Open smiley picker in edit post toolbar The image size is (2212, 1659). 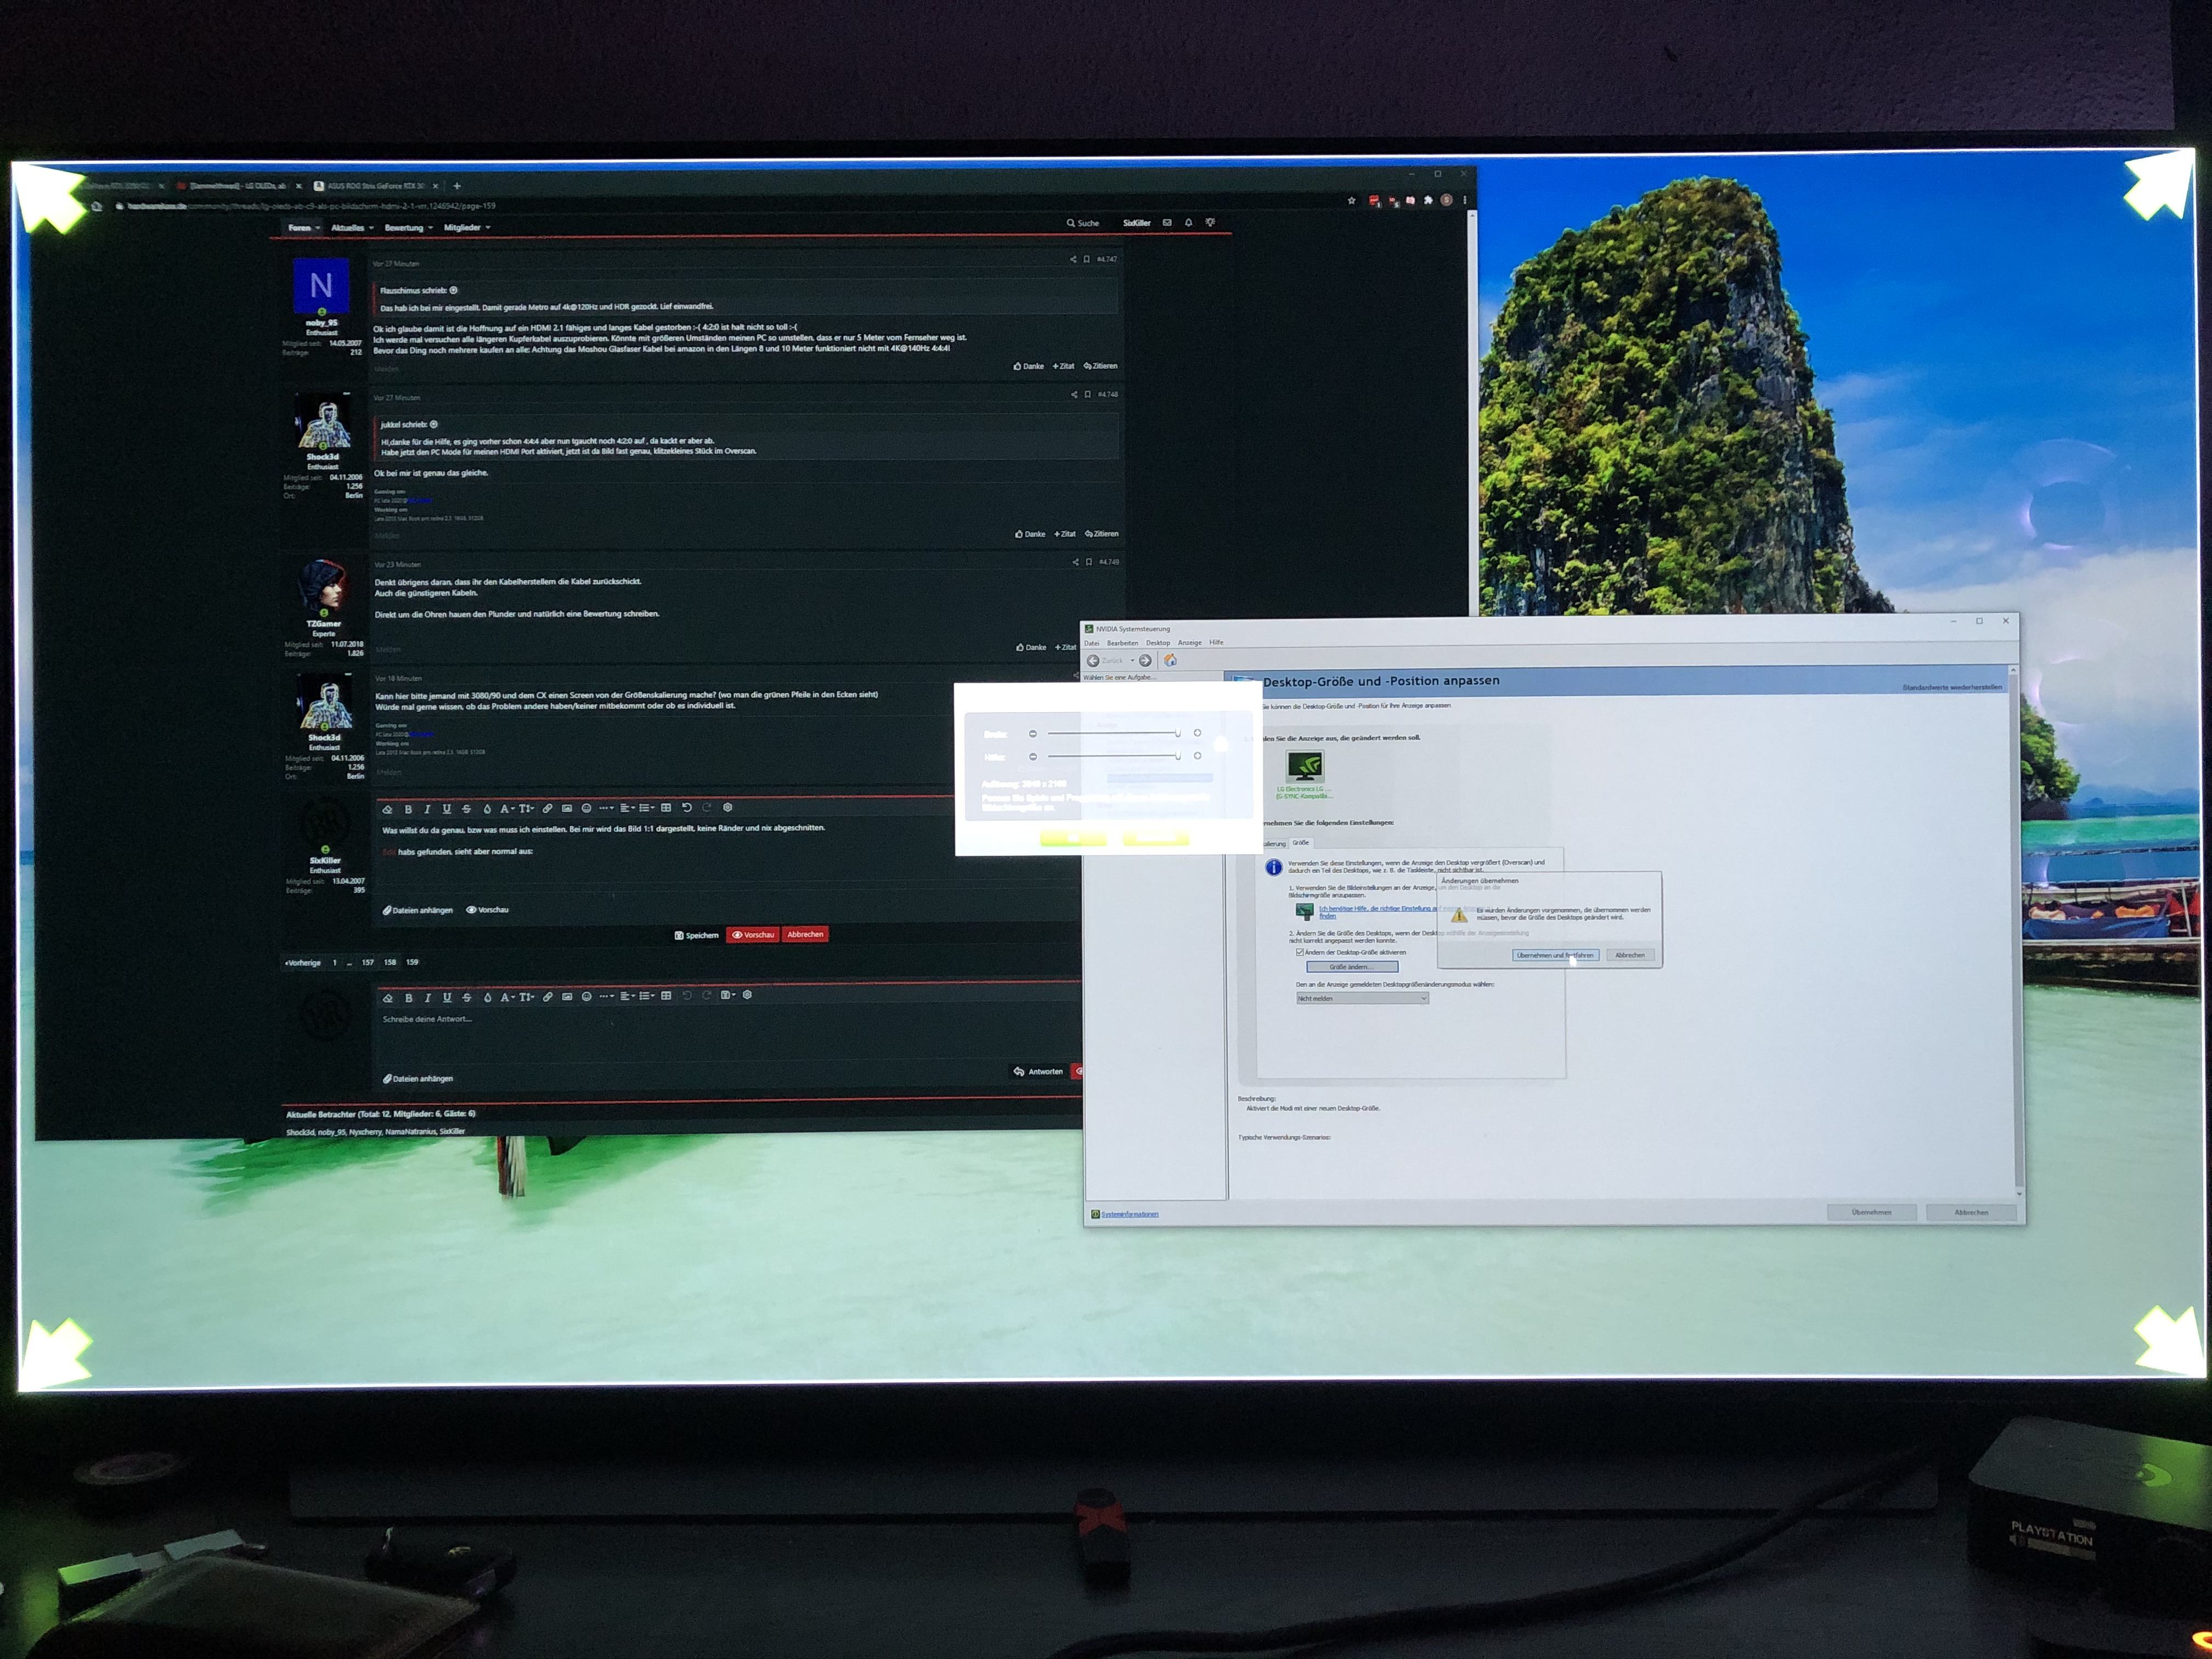(x=586, y=808)
